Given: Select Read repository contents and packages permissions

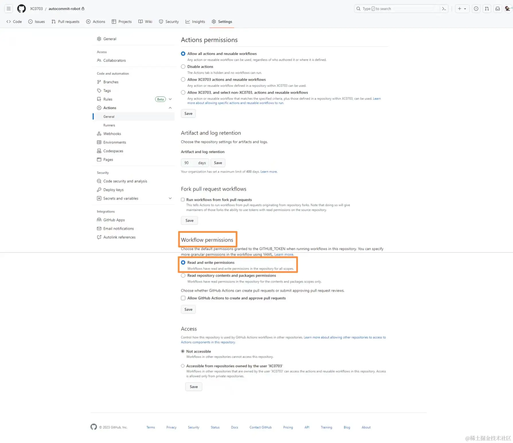Looking at the screenshot, I should [183, 275].
